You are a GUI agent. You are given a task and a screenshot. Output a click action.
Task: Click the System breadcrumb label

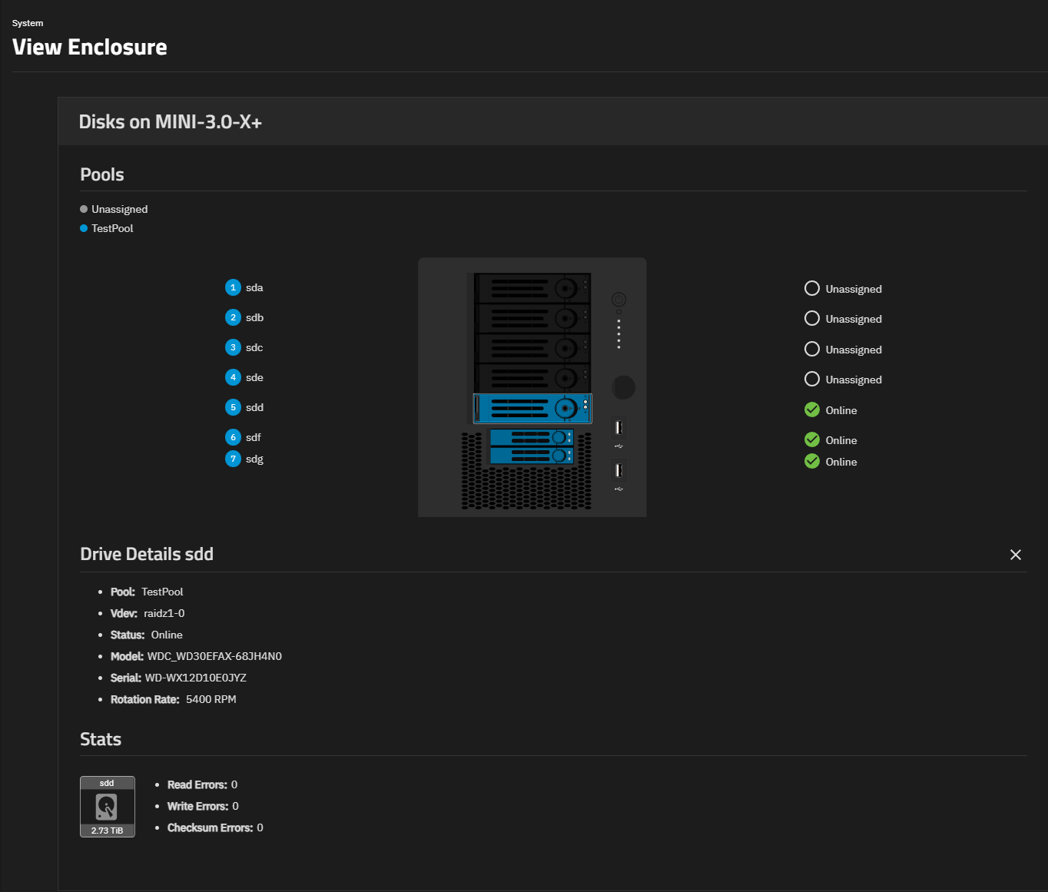[x=28, y=23]
